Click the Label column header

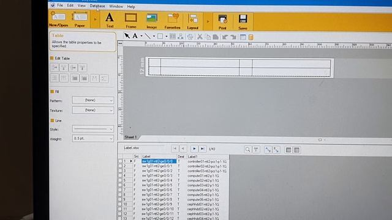[x=159, y=156]
